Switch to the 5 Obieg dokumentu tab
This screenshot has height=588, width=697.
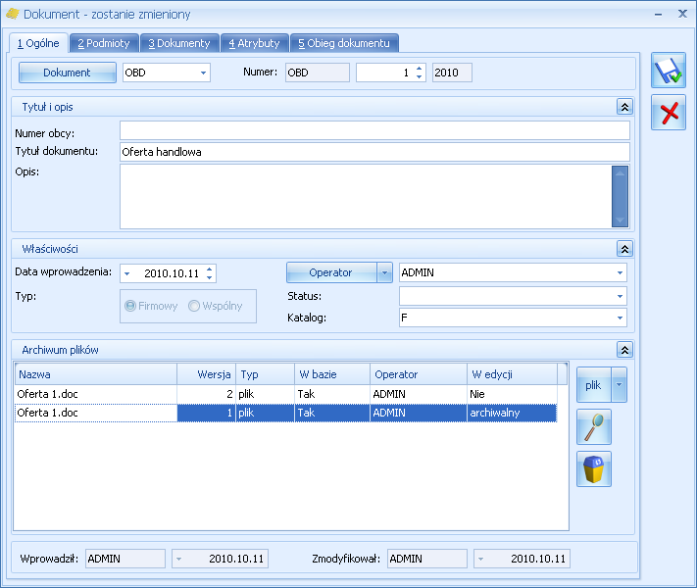coord(344,43)
